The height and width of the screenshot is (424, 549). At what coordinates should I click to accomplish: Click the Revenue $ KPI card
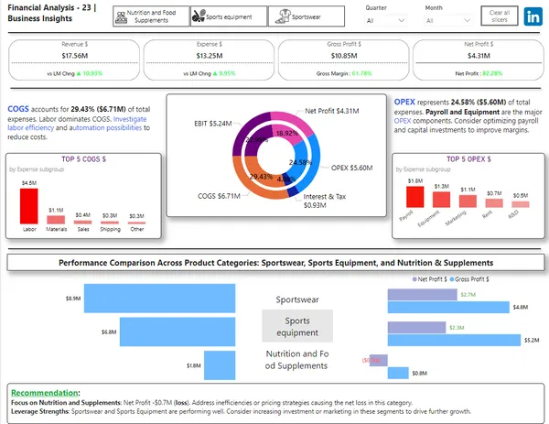(72, 60)
